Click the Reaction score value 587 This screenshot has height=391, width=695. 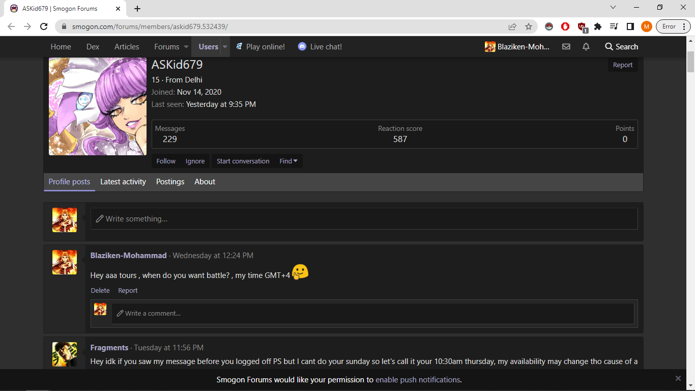pyautogui.click(x=400, y=139)
